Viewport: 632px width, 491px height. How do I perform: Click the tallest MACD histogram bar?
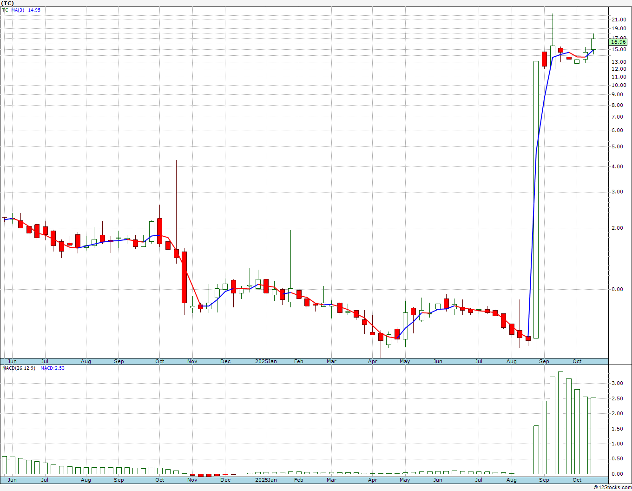coord(560,422)
